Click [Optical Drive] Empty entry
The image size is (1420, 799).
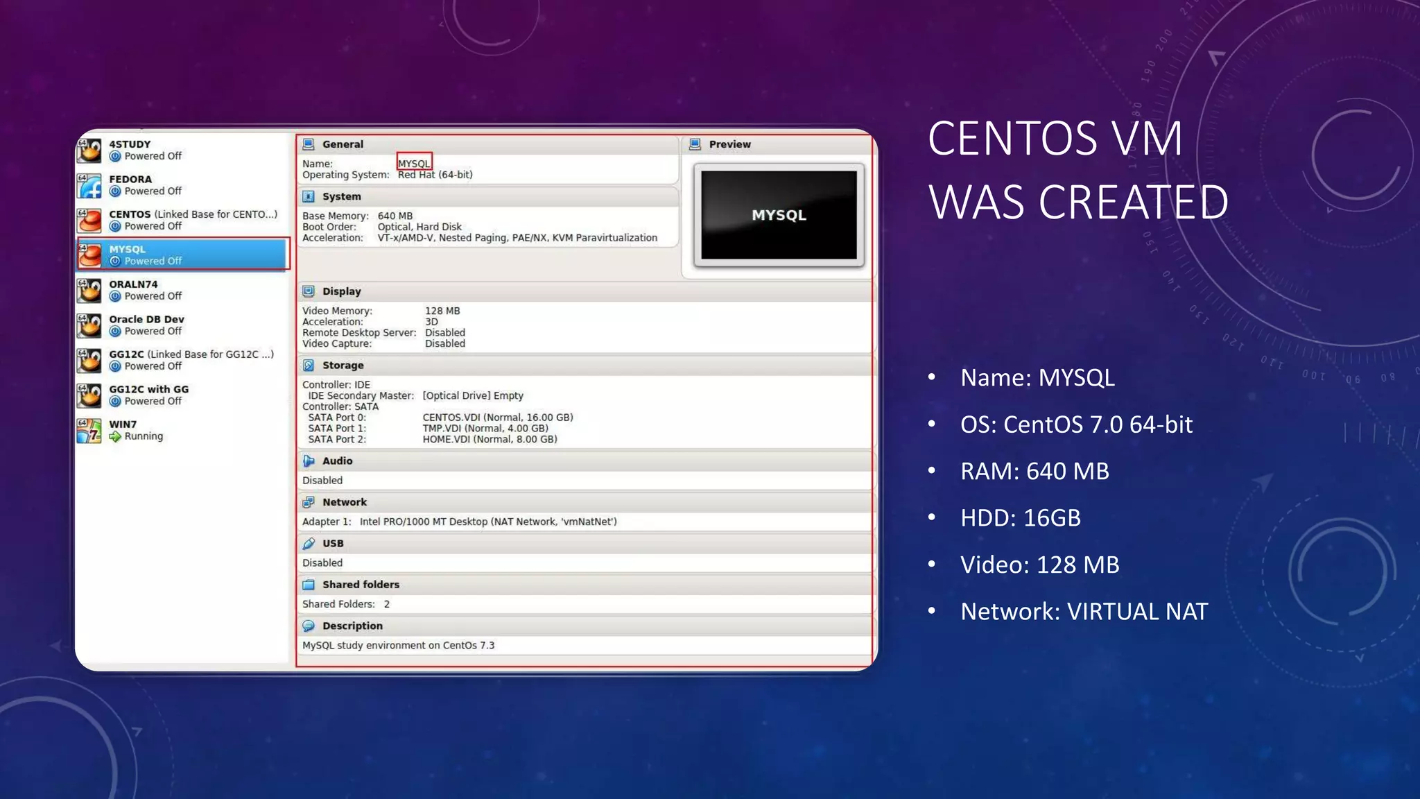point(473,395)
